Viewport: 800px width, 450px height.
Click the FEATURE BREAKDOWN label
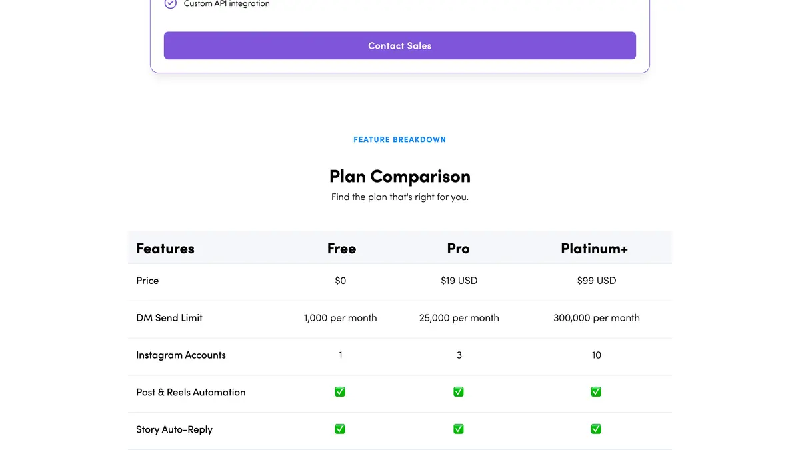(400, 139)
